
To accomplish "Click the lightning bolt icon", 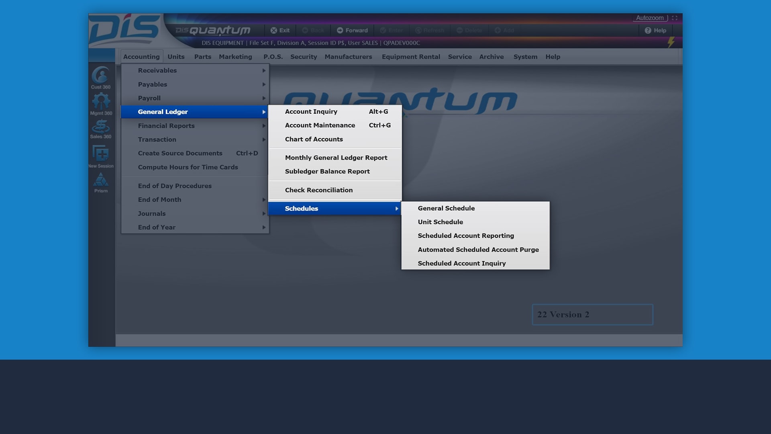I will (x=671, y=42).
